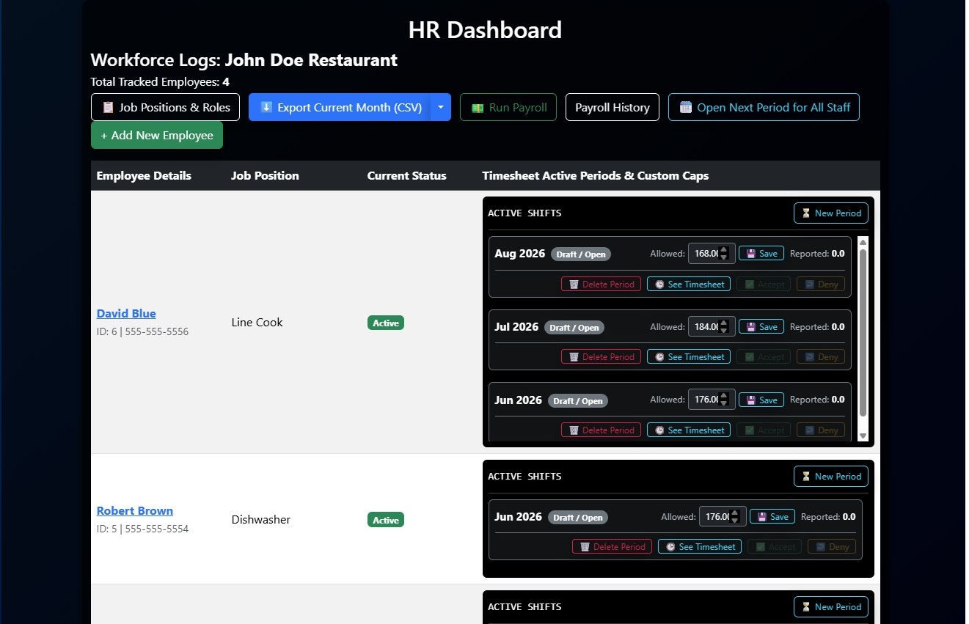
Task: Accept Robert Brown's Jun 2026 timesheet
Action: [x=775, y=546]
